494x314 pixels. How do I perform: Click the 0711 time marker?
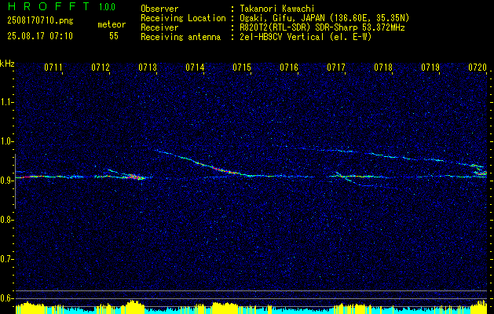click(x=53, y=68)
